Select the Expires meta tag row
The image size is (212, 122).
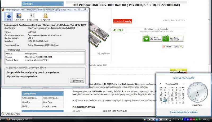(x=45, y=57)
